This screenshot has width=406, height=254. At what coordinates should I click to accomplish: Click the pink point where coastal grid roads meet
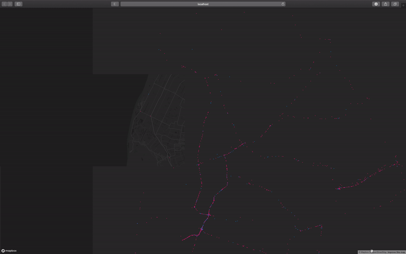click(140, 111)
